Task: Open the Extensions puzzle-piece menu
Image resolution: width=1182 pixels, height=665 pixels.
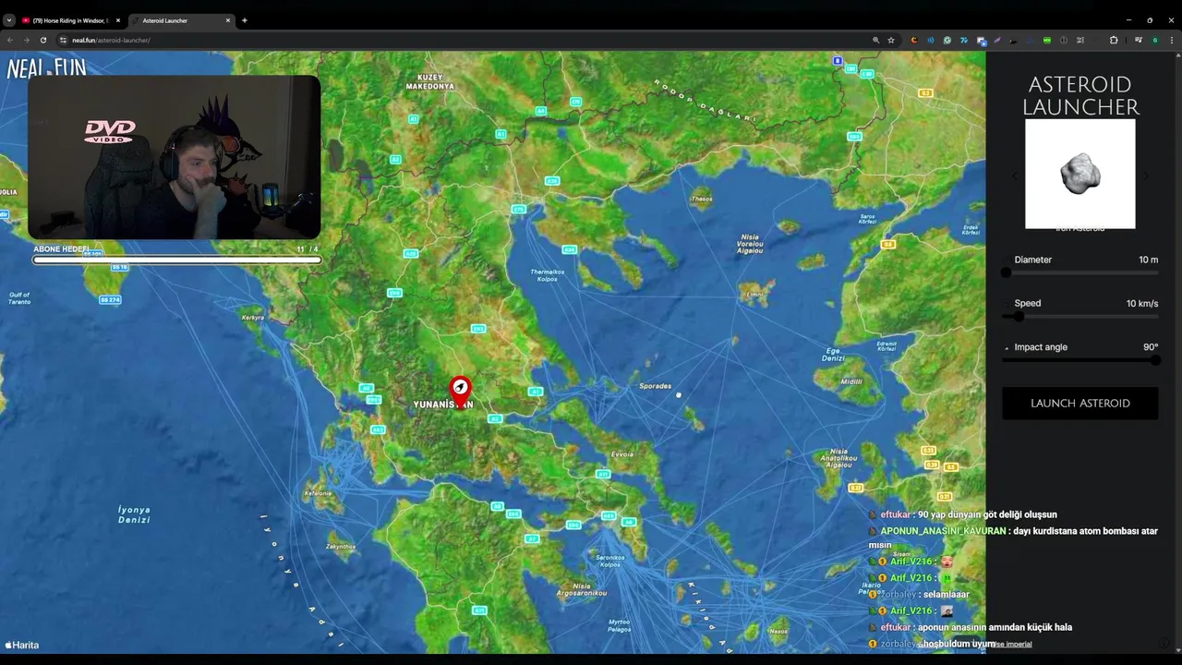Action: coord(1114,40)
